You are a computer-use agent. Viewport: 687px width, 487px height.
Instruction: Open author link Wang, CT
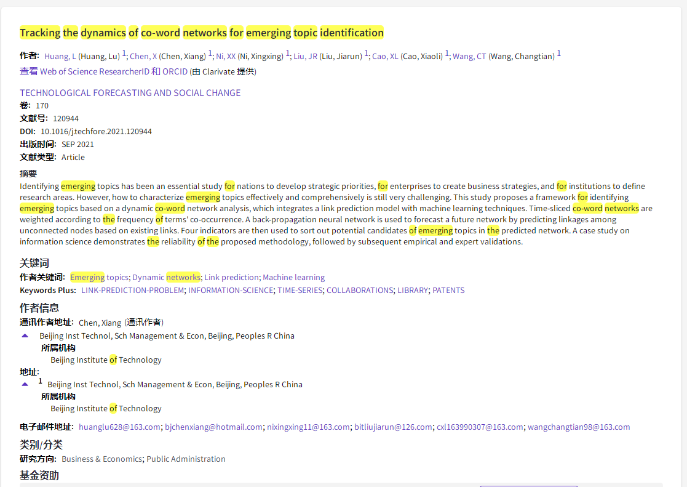point(469,56)
